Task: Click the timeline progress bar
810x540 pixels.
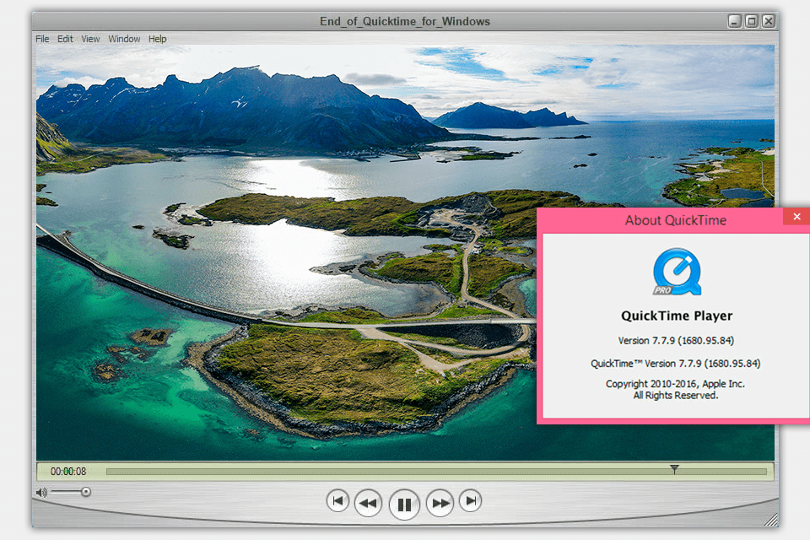Action: pos(436,472)
